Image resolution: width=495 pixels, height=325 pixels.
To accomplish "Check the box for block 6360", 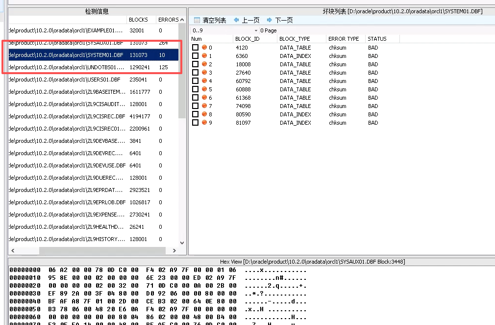I will [196, 55].
